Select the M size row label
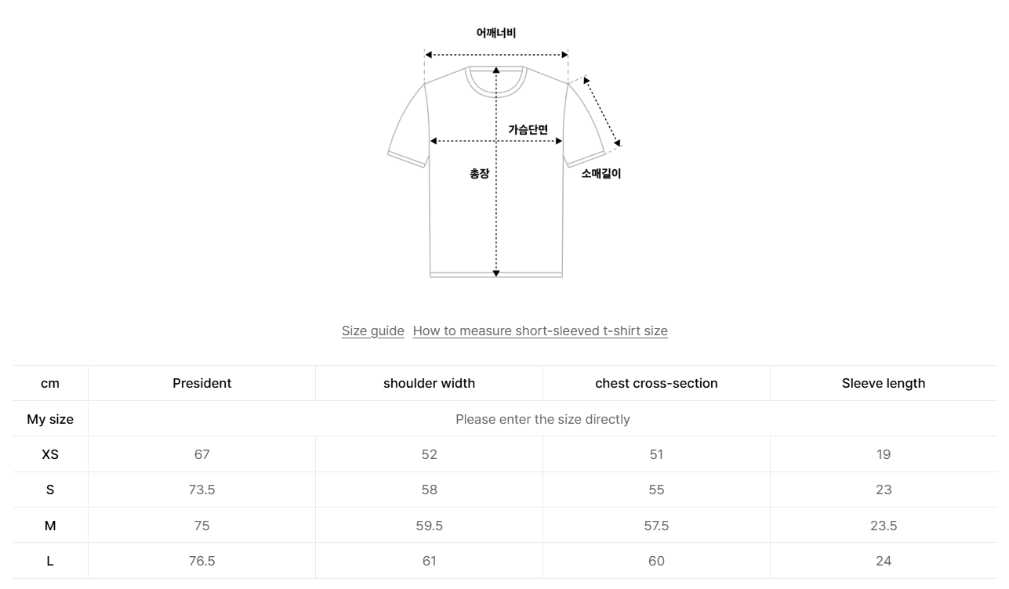Screen dimensions: 1009x589 [x=50, y=526]
